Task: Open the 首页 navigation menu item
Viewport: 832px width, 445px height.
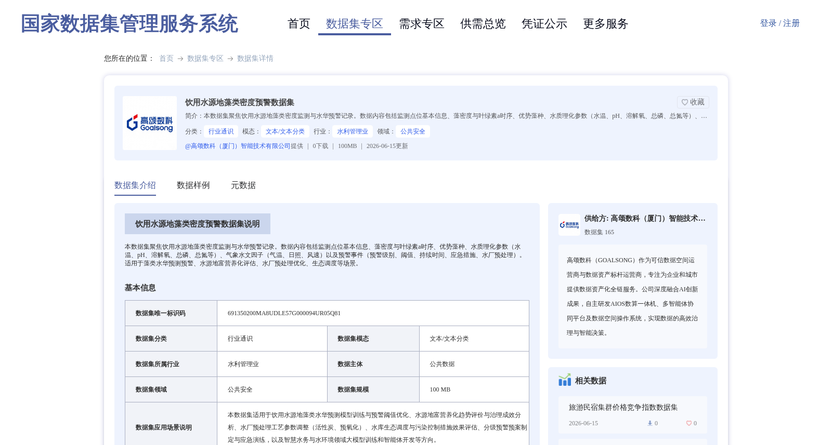Action: [x=299, y=24]
